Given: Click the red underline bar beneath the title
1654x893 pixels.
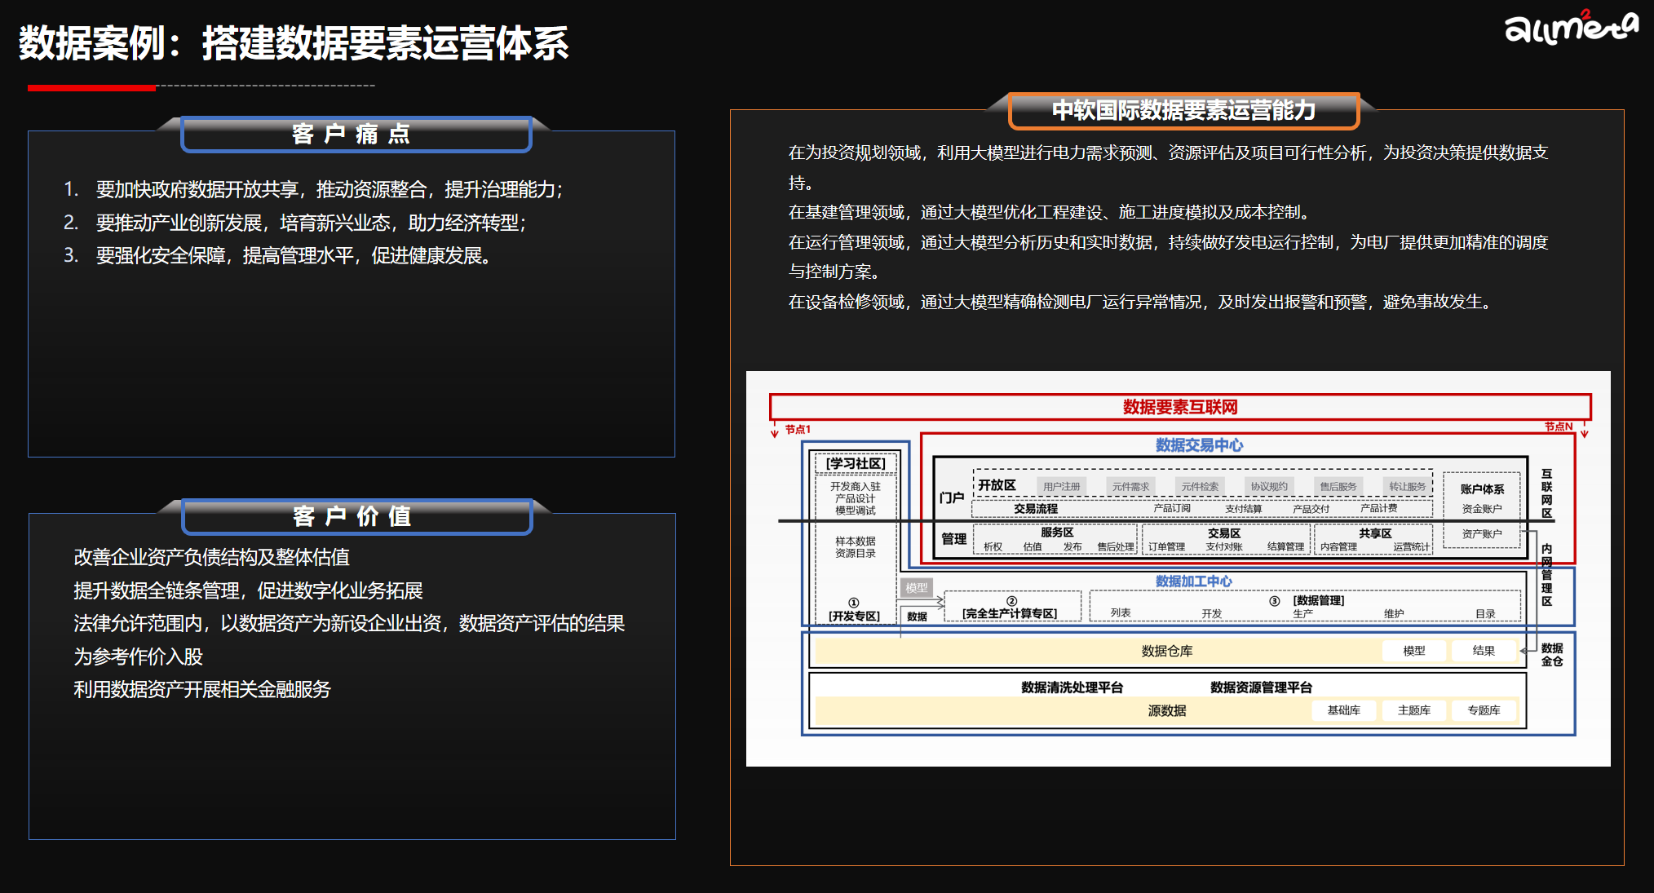Looking at the screenshot, I should click(91, 87).
